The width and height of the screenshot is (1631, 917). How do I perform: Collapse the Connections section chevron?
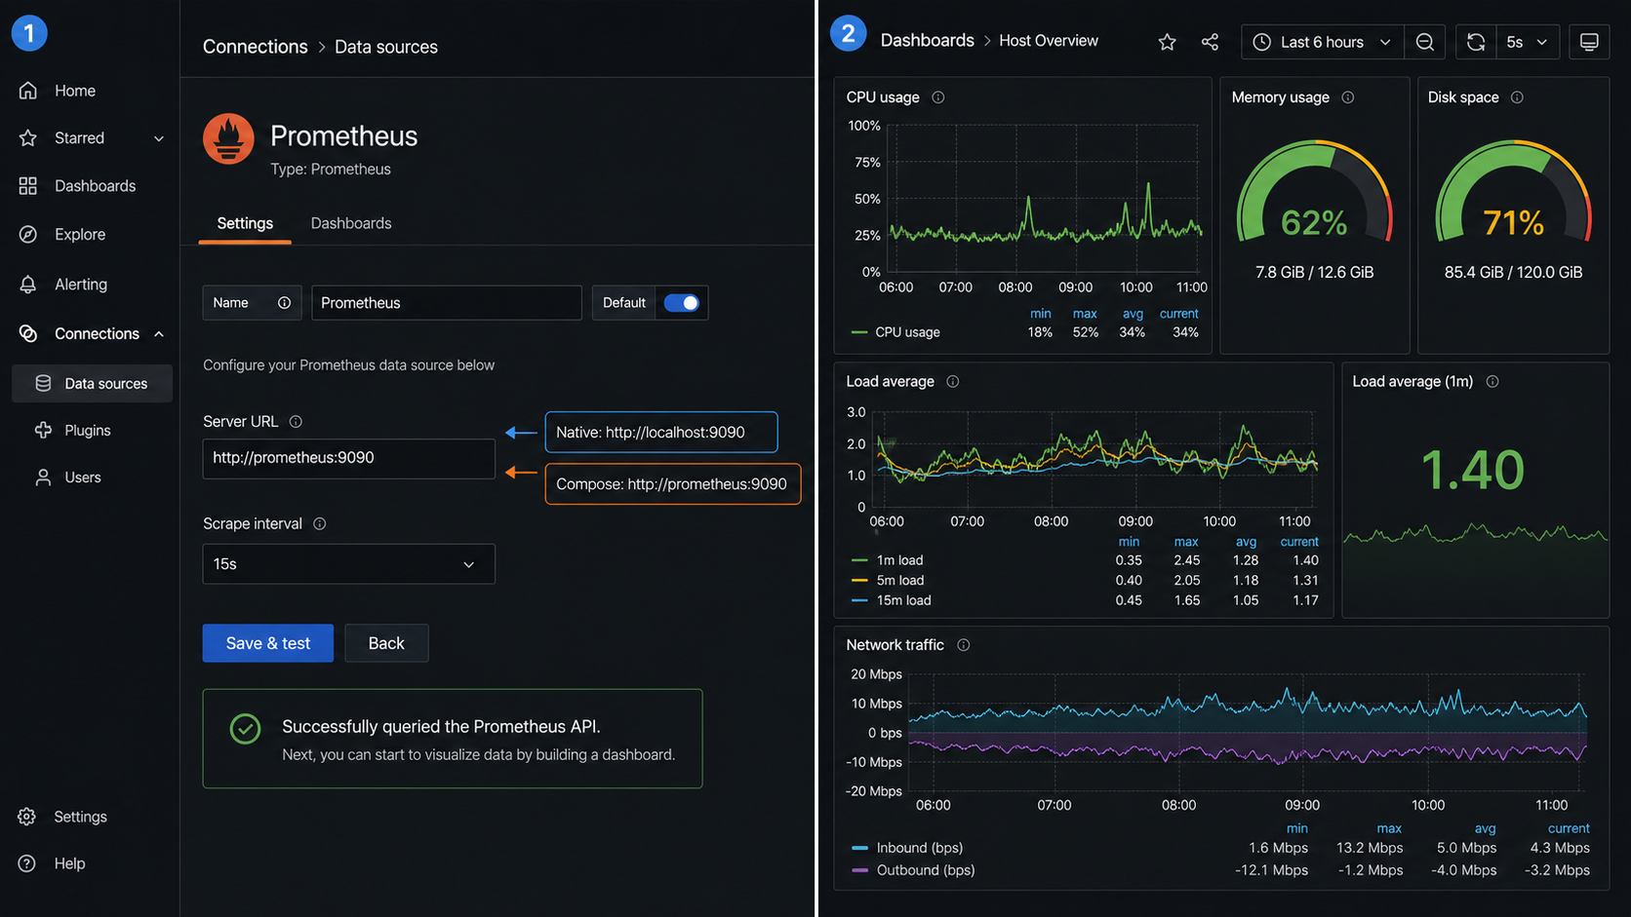(159, 334)
